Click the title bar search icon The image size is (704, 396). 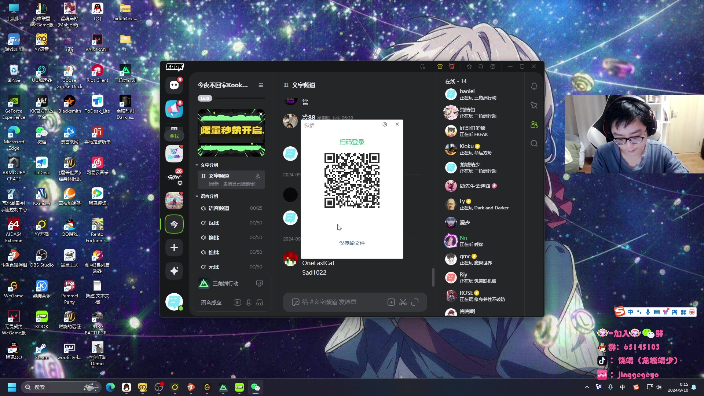481,66
